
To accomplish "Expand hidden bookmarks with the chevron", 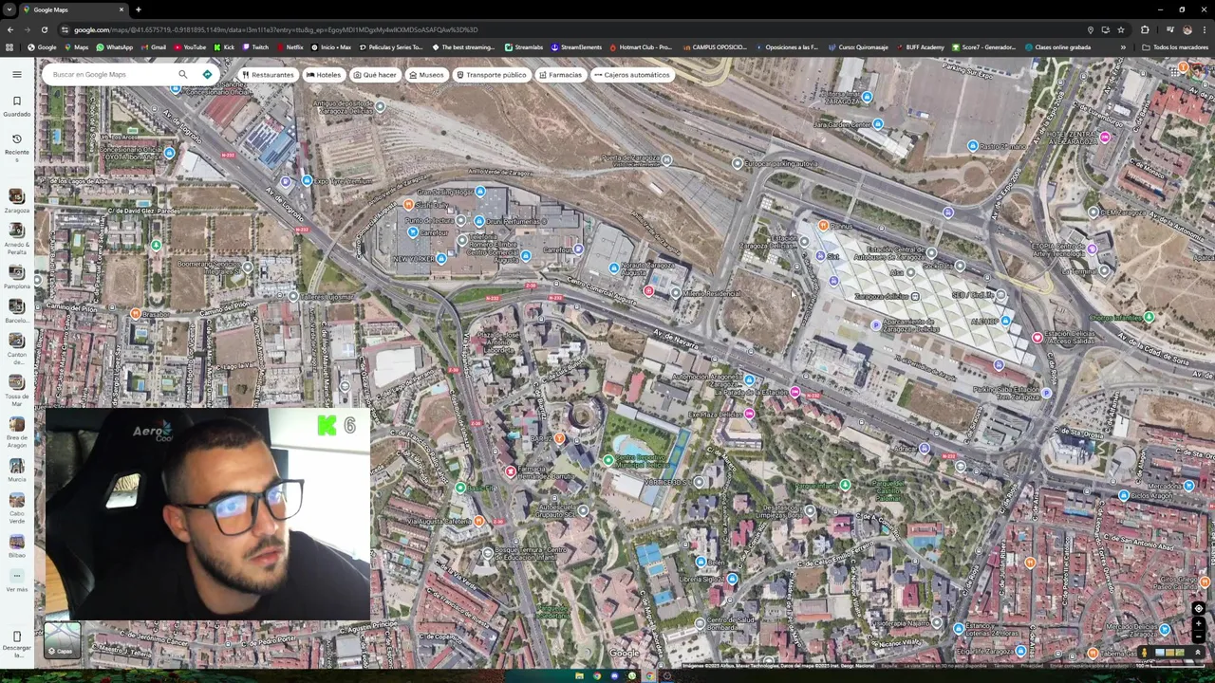I will tap(1123, 47).
